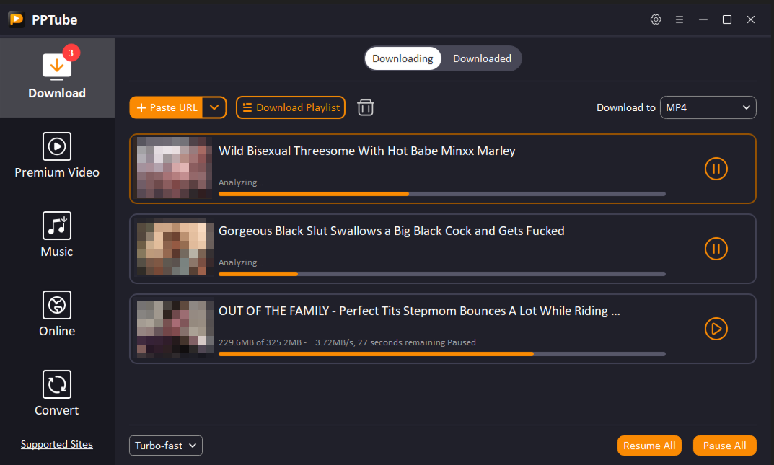
Task: Open the Paste URL dropdown arrow
Action: (214, 107)
